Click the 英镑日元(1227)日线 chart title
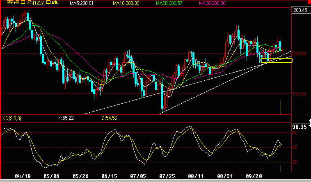The image size is (311, 182). (x=32, y=2)
